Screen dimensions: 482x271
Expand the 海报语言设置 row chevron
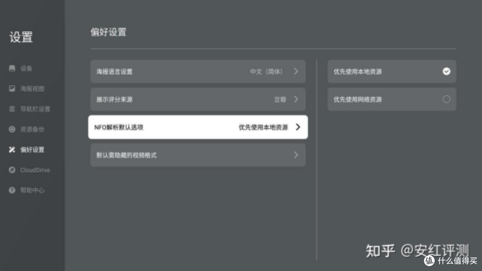[x=296, y=71]
